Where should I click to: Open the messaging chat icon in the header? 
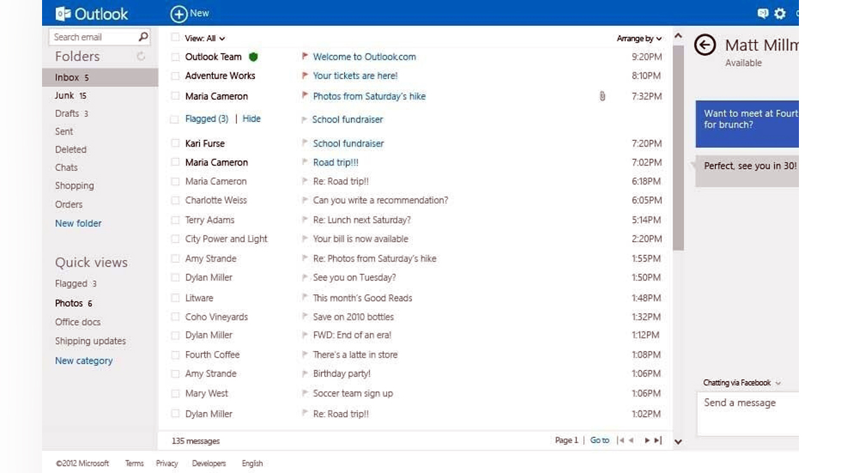pyautogui.click(x=763, y=13)
